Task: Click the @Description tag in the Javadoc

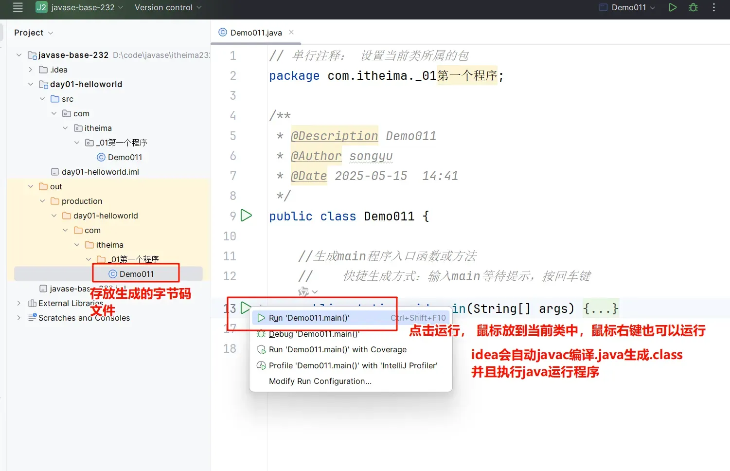Action: tap(334, 136)
